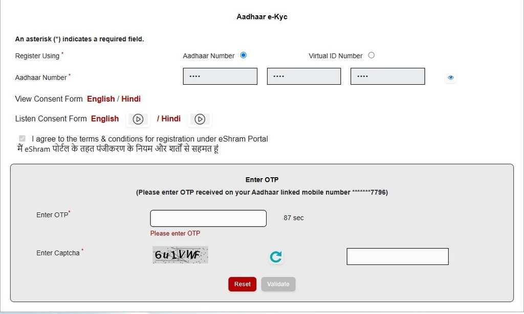Viewport: 524px width, 314px height.
Task: Select Virtual ID Number radio option
Action: 372,55
